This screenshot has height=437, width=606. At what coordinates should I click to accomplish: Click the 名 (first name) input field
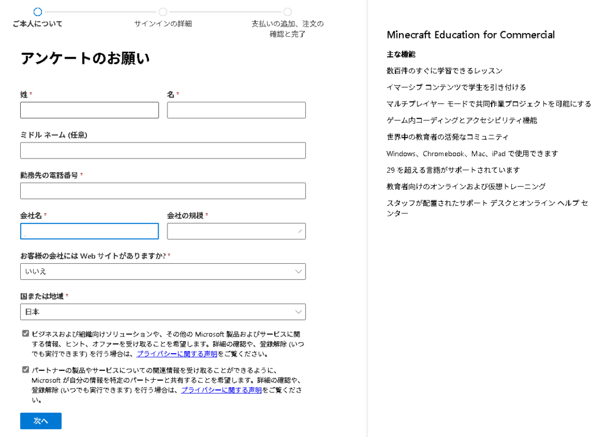point(236,110)
